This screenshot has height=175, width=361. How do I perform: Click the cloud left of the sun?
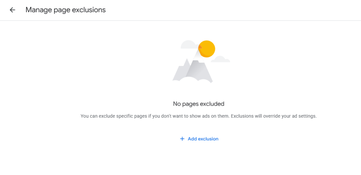pyautogui.click(x=189, y=45)
